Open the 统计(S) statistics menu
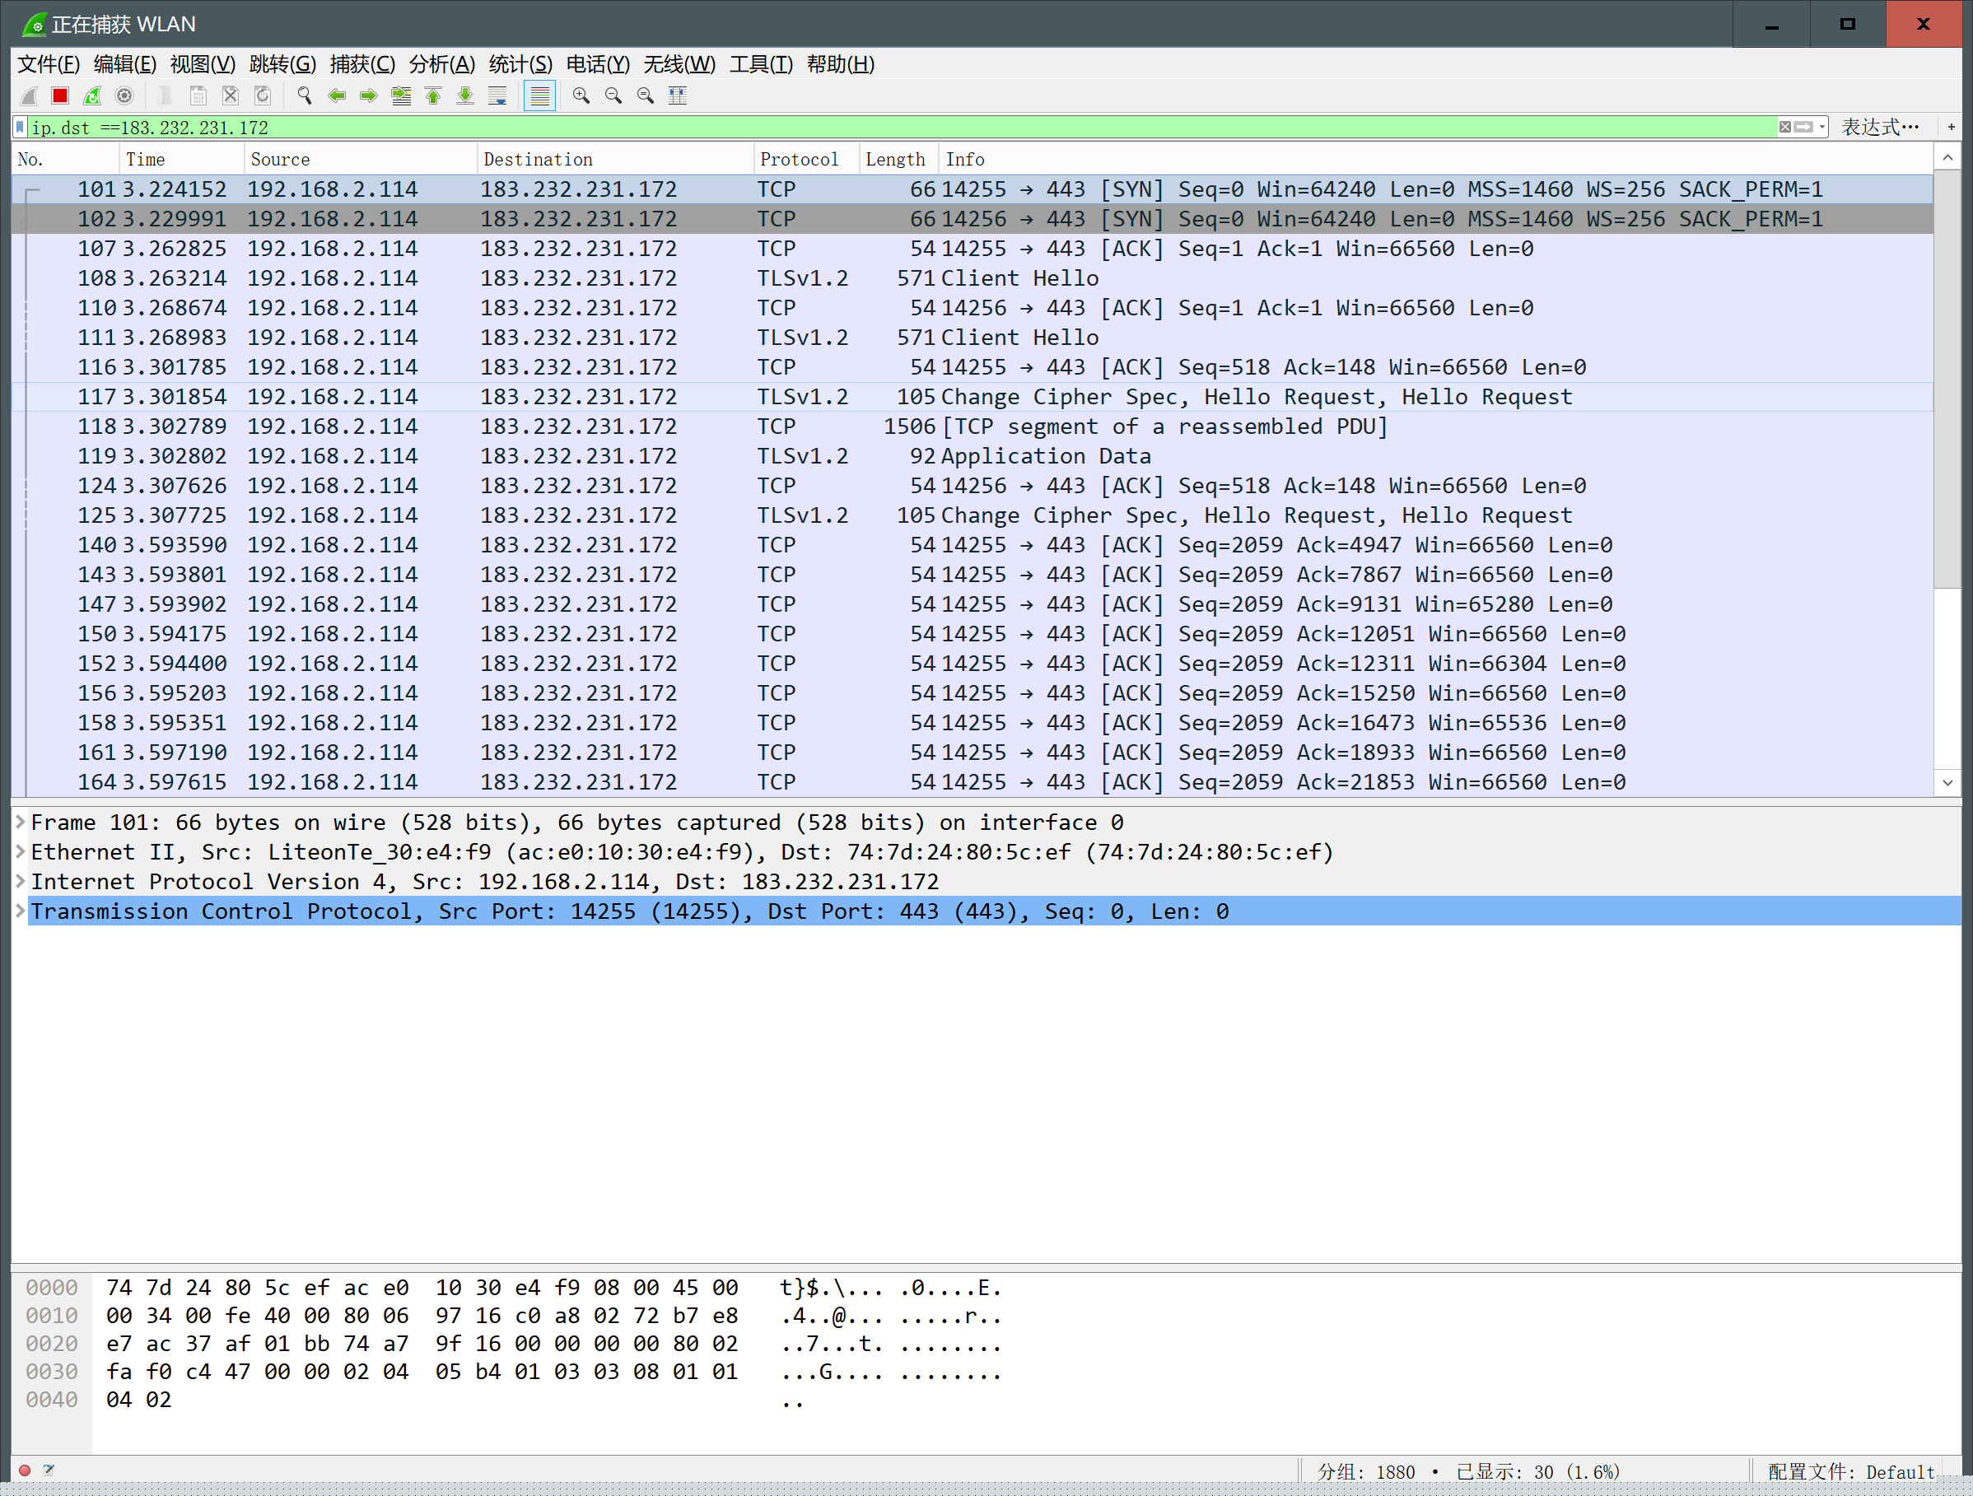Image resolution: width=1973 pixels, height=1496 pixels. tap(520, 64)
